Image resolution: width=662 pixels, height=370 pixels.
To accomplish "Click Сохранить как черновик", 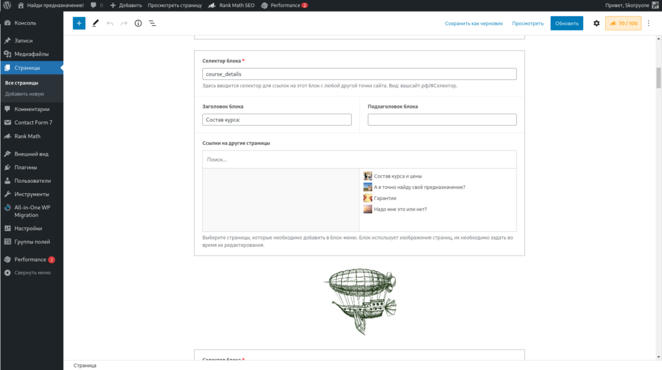I will (474, 23).
